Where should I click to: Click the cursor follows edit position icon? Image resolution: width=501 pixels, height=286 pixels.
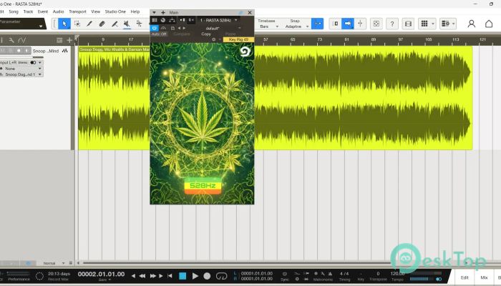[x=360, y=24]
